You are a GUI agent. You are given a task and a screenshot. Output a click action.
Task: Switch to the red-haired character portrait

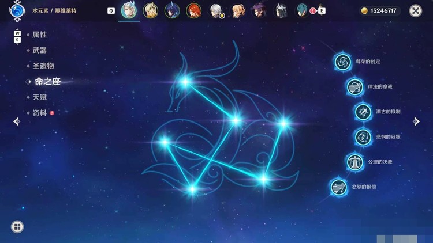(193, 11)
